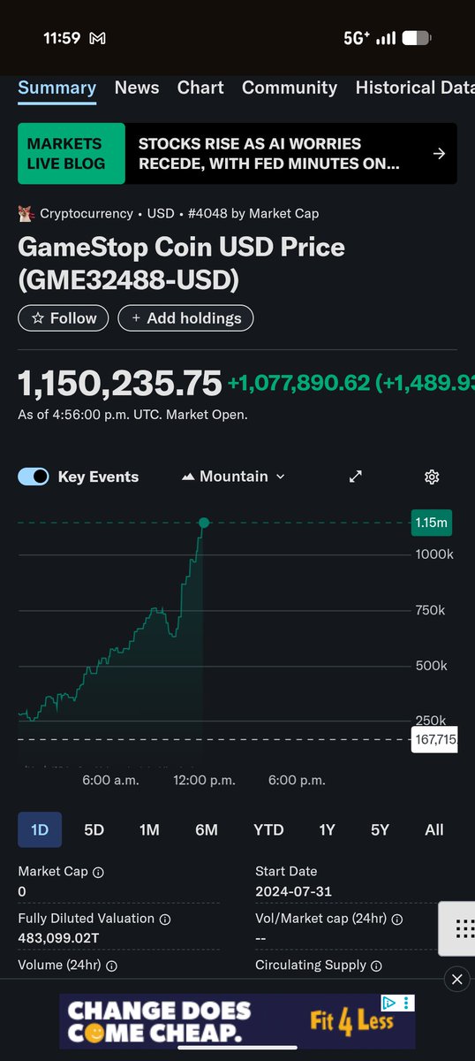Show Fully Diluted Valuation info tooltip
The image size is (475, 1061).
(165, 919)
